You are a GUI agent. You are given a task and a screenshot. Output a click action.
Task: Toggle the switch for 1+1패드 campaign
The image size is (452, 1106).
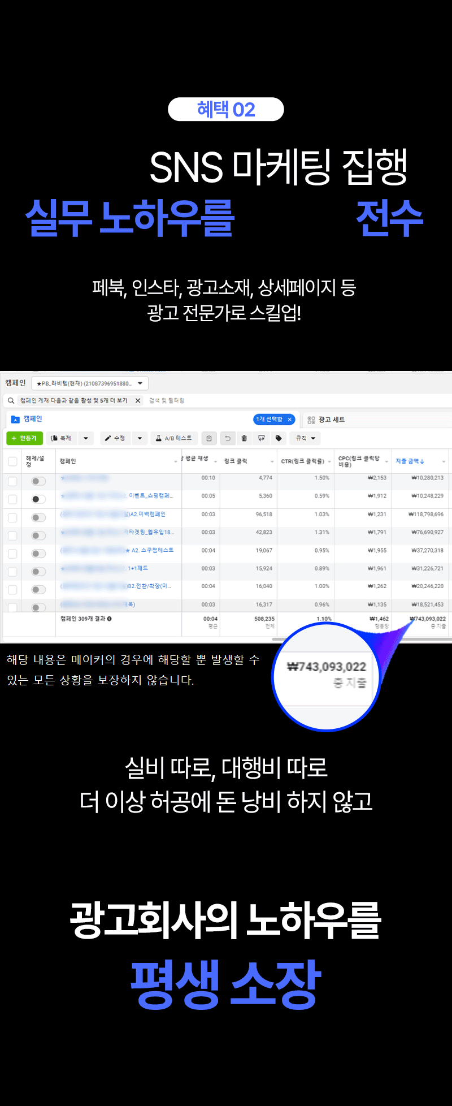pyautogui.click(x=38, y=572)
